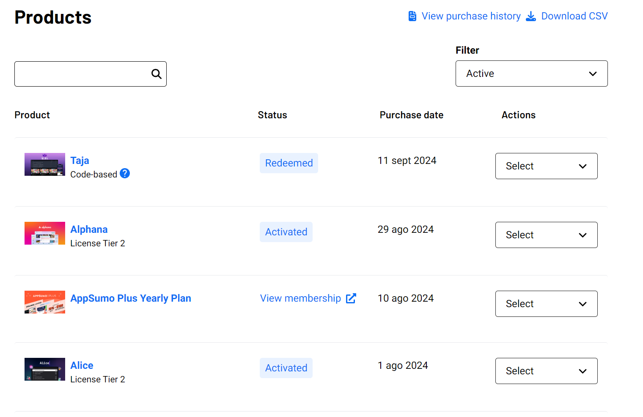
Task: Click the Download CSV arrow icon
Action: [x=530, y=16]
